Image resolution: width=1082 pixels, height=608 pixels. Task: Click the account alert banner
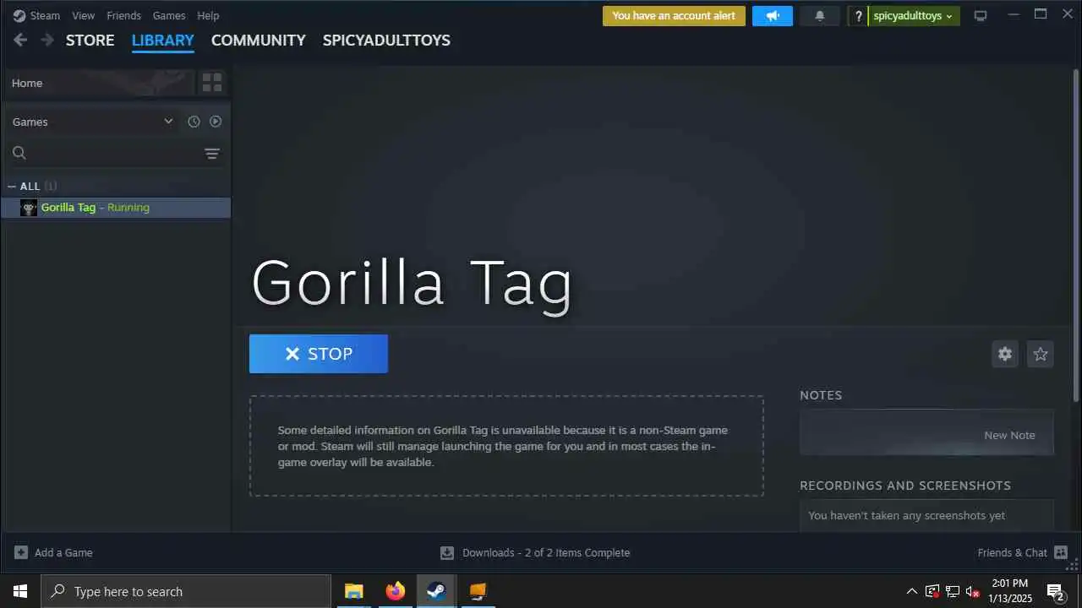click(674, 16)
